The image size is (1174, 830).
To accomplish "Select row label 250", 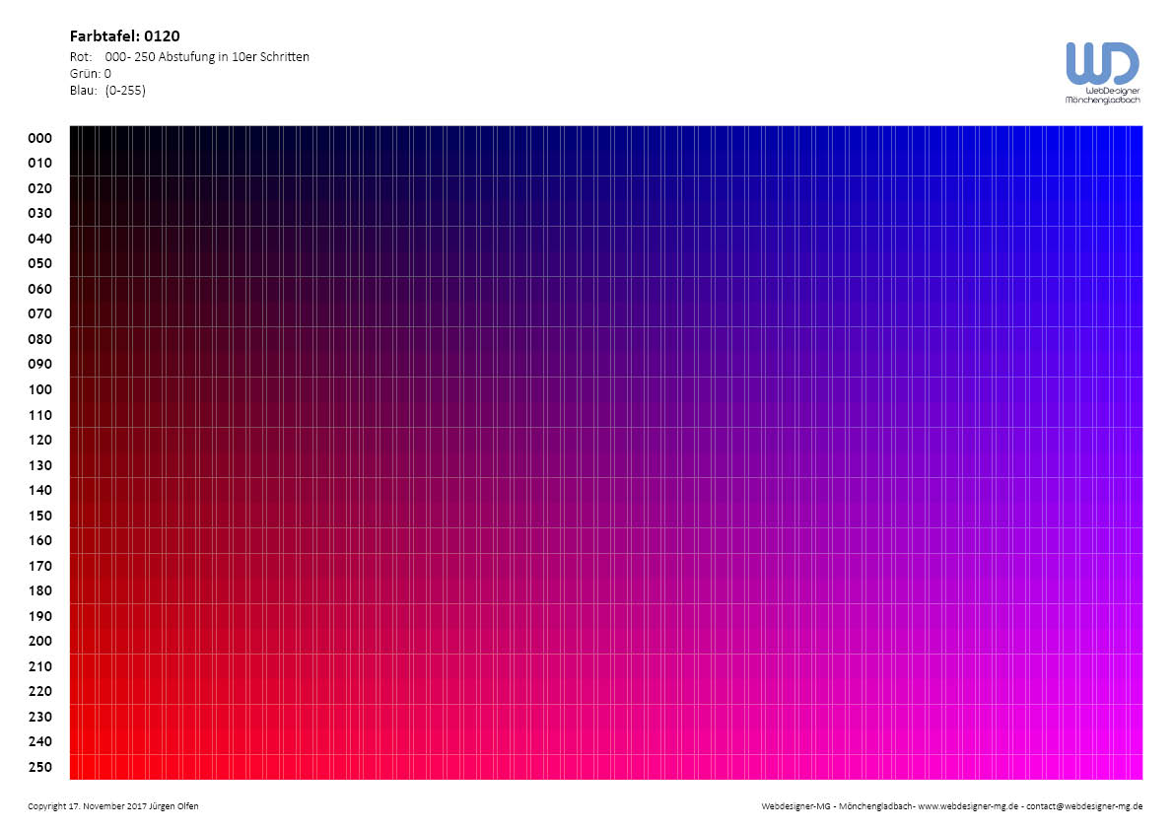I will point(40,766).
